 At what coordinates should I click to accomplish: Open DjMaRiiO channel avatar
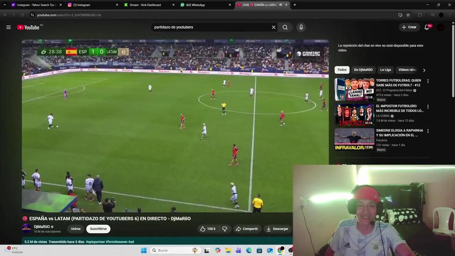pyautogui.click(x=26, y=229)
